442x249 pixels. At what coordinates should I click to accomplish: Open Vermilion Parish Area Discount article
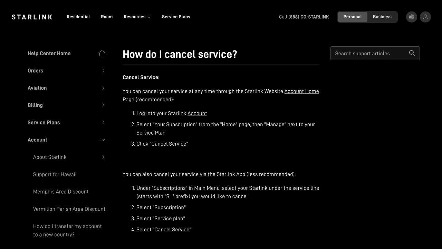coord(69,209)
